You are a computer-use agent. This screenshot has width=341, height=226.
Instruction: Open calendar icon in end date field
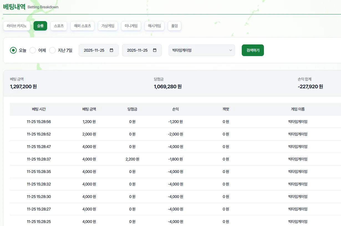pyautogui.click(x=155, y=50)
